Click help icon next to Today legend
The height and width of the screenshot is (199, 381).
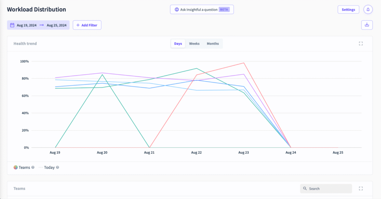(x=58, y=167)
